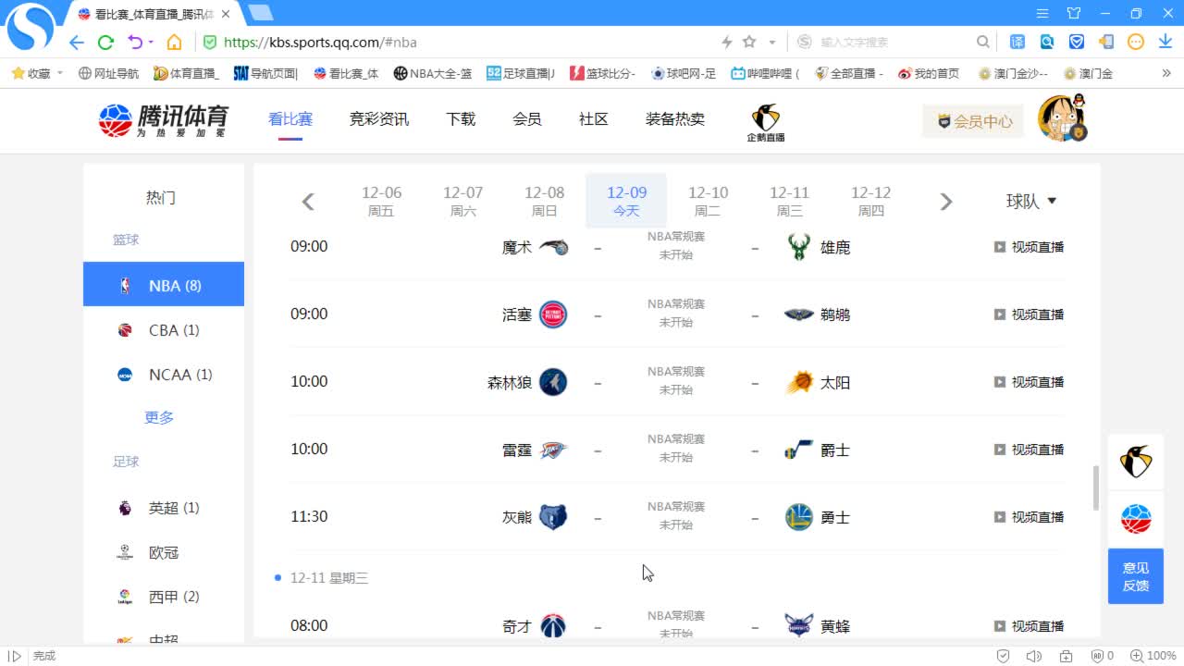The height and width of the screenshot is (666, 1184).
Task: Click the Bucks team logo
Action: tap(798, 247)
